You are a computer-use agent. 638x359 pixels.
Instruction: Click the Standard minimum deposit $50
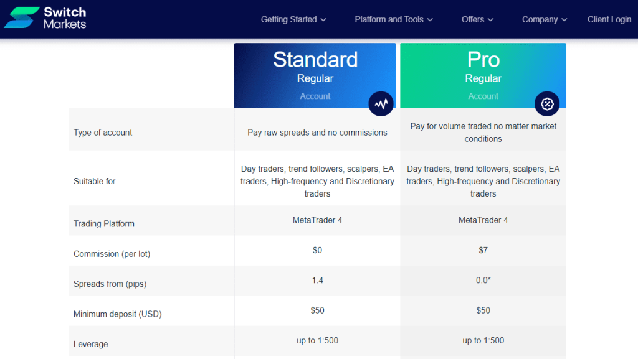[317, 310]
